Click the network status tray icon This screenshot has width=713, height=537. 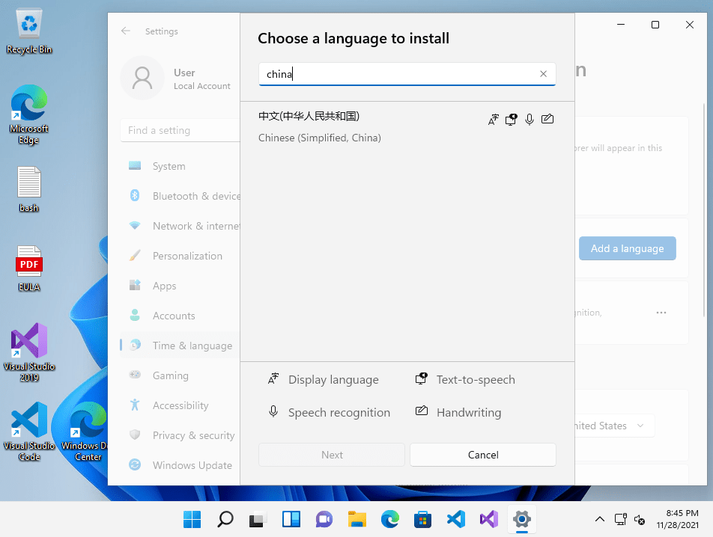tap(620, 519)
